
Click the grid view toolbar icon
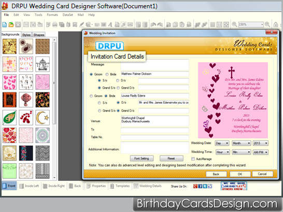click(x=213, y=24)
